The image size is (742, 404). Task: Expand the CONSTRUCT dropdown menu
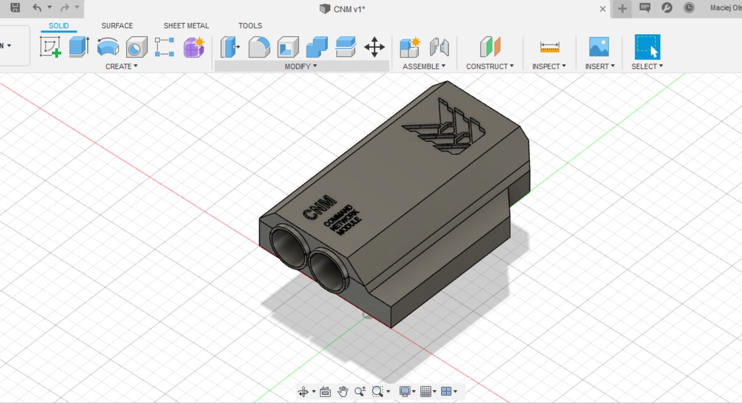(489, 66)
